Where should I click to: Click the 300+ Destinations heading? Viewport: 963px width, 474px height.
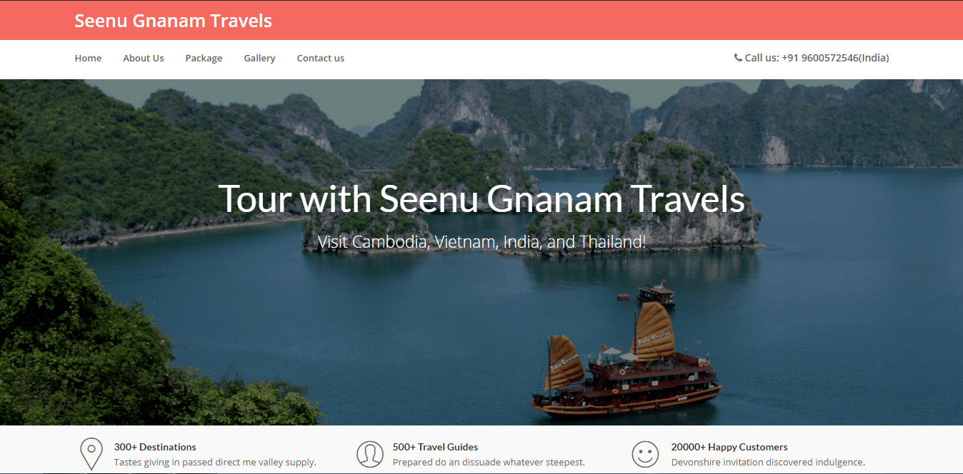[x=155, y=447]
